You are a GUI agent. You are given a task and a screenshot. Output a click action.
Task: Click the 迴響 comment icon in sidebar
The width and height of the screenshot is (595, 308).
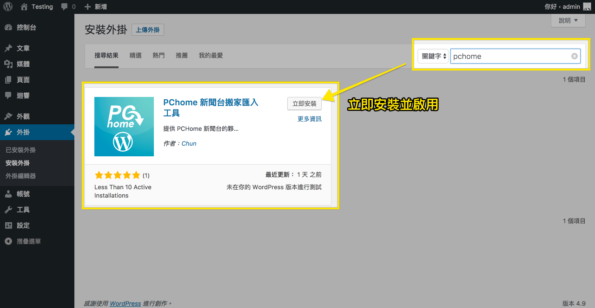8,96
